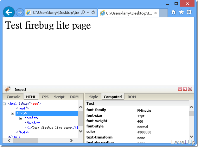This screenshot has height=147, width=198.
Task: Open the Tools gear menu
Action: click(x=189, y=12)
